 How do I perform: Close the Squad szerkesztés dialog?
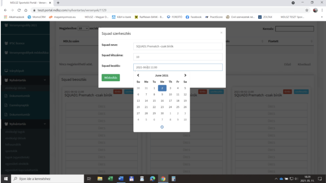221,32
